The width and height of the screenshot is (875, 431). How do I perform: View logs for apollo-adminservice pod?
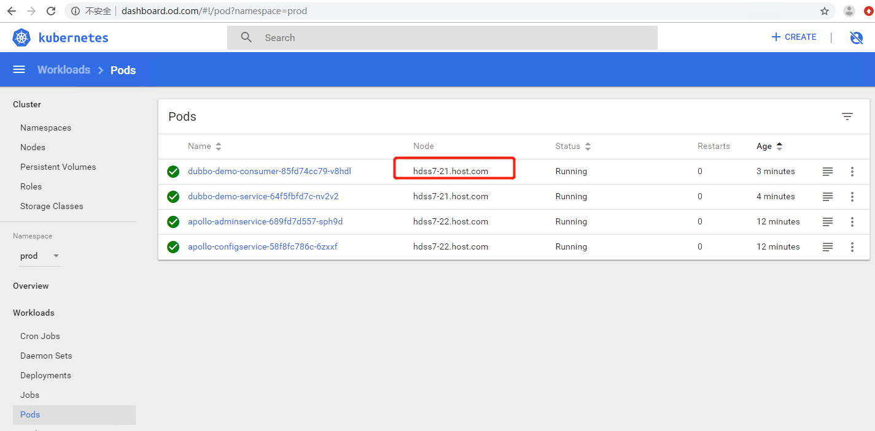[828, 222]
